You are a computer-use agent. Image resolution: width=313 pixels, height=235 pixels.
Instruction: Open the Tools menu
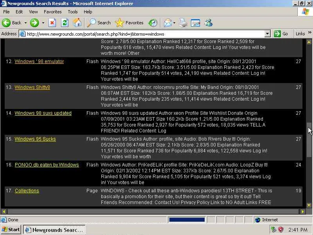coord(73,12)
